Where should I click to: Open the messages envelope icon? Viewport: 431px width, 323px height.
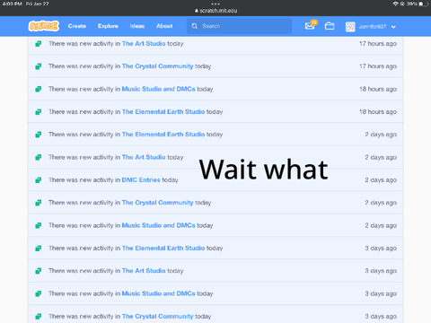[310, 26]
